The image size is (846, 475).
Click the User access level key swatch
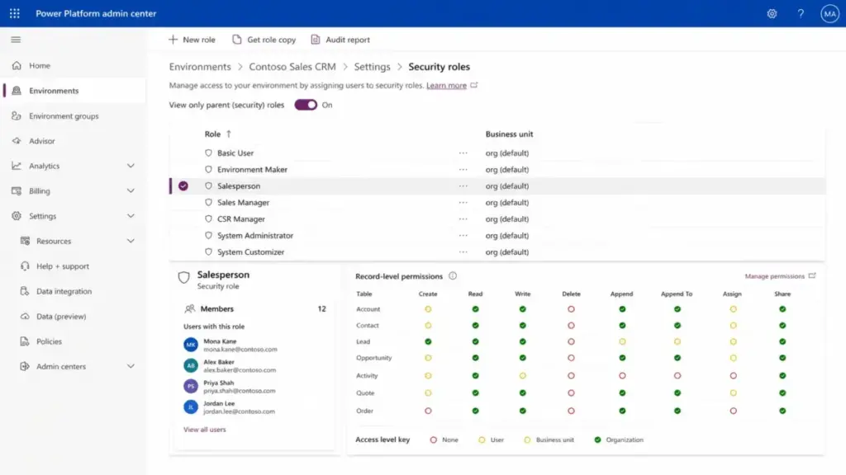click(x=482, y=440)
